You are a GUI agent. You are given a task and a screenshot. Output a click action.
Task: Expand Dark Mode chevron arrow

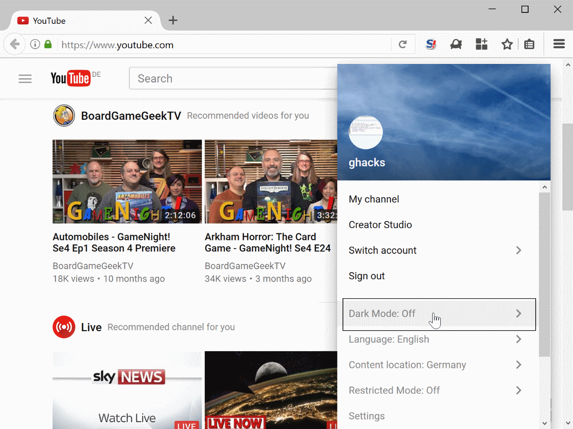coord(519,314)
